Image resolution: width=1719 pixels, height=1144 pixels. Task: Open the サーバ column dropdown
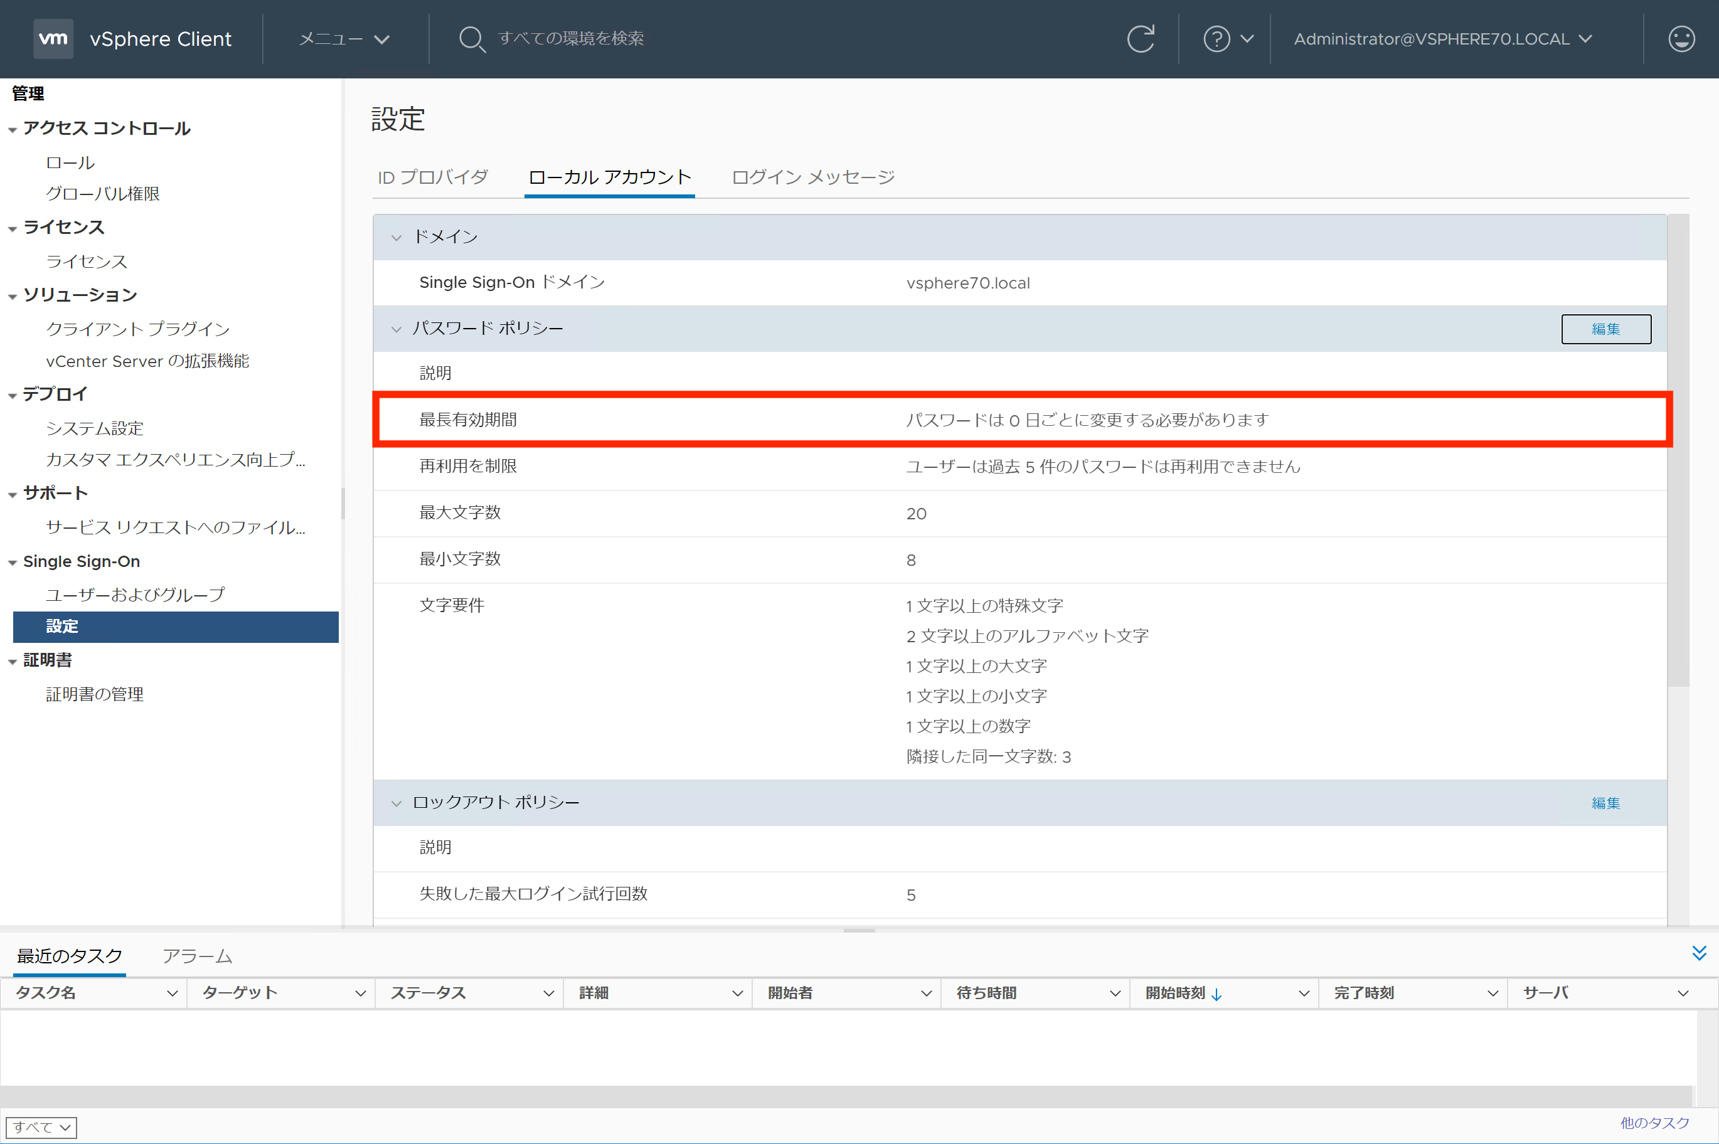coord(1683,993)
